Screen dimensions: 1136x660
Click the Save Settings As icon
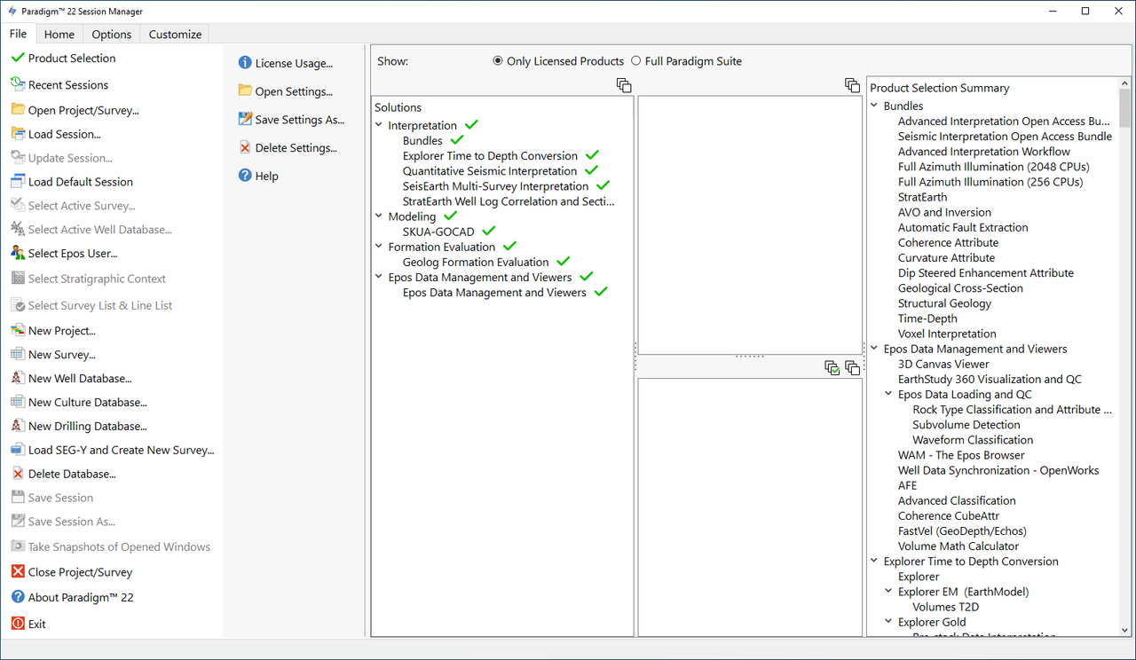click(245, 119)
